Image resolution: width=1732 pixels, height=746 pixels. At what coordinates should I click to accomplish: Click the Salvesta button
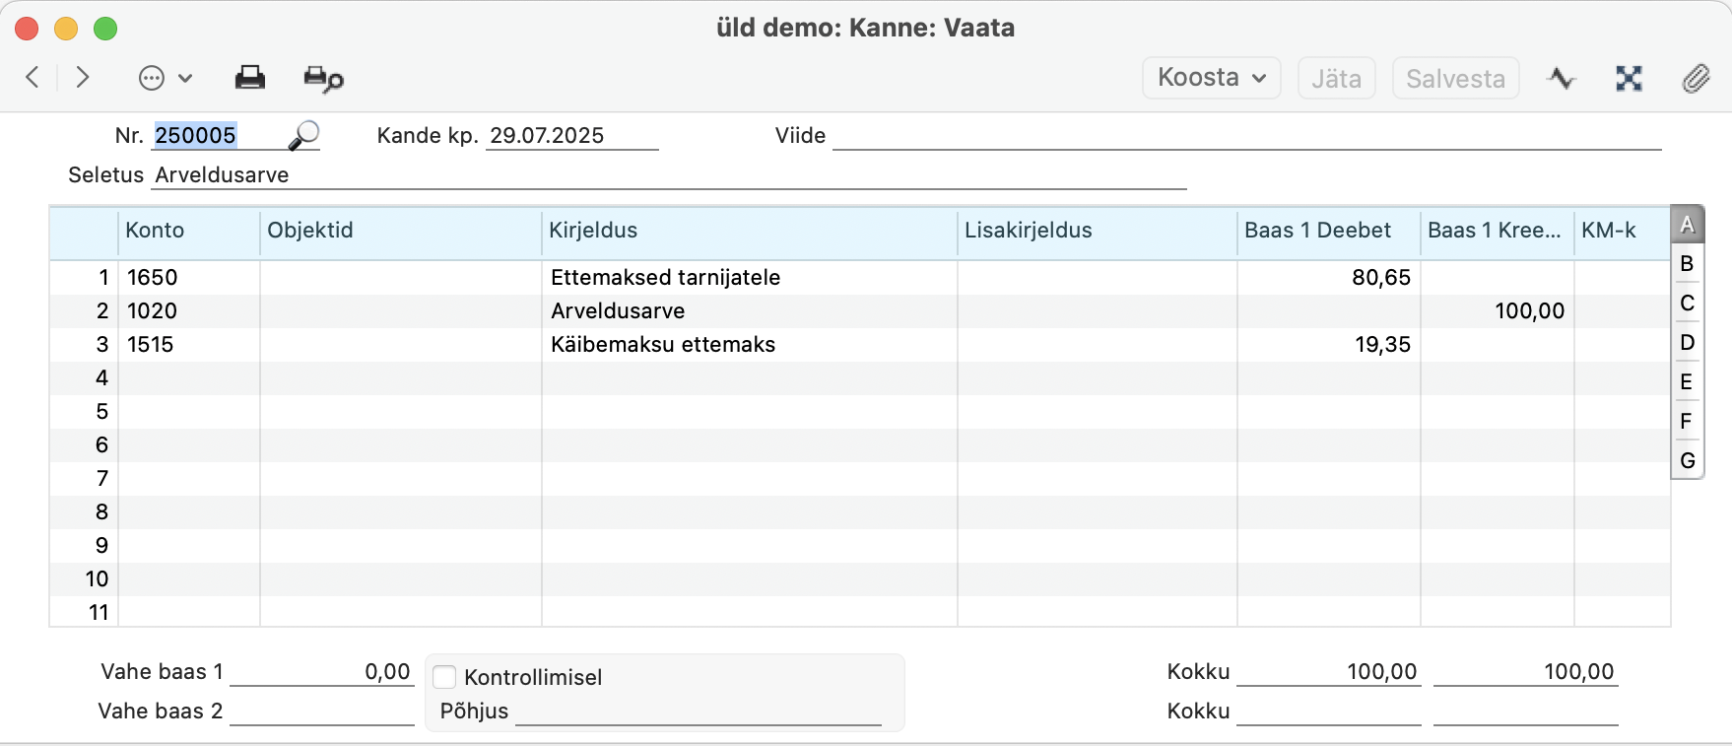(1455, 78)
